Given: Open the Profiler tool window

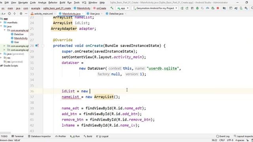Looking at the screenshot, I should tap(60, 136).
